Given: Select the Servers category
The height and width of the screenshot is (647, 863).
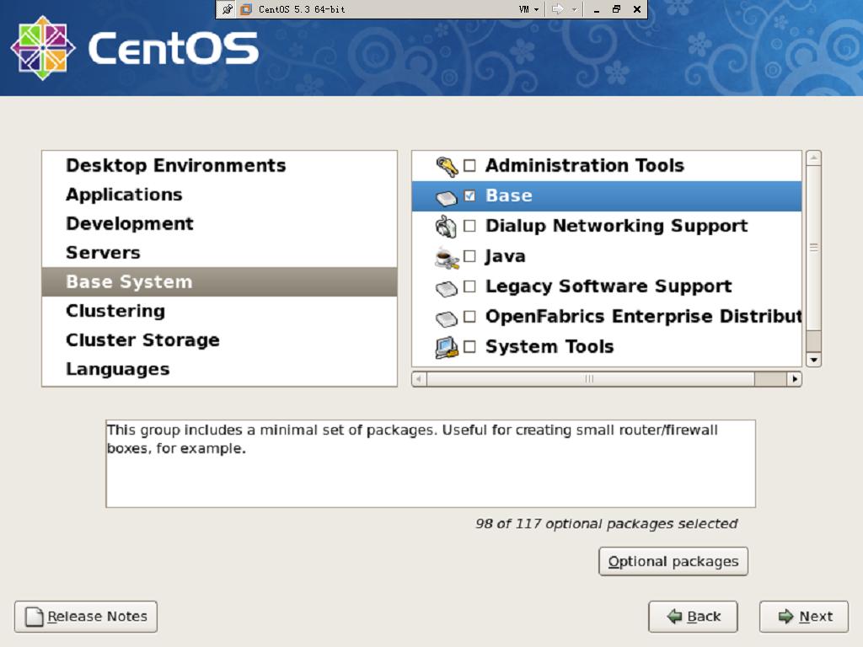Looking at the screenshot, I should (x=220, y=253).
